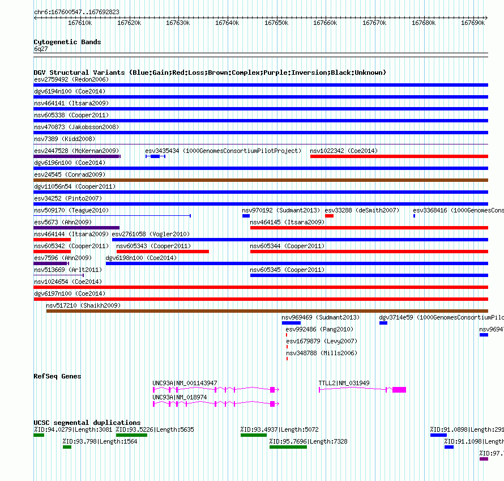Open dgv6198n100 (Coe2014) label
This screenshot has width=504, height=481.
click(x=141, y=258)
